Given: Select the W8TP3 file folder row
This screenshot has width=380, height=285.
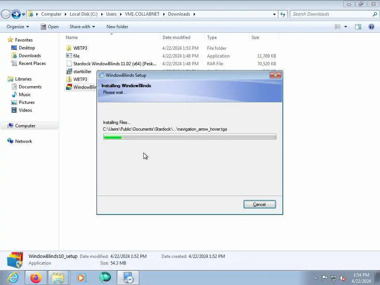Looking at the screenshot, I should 171,48.
